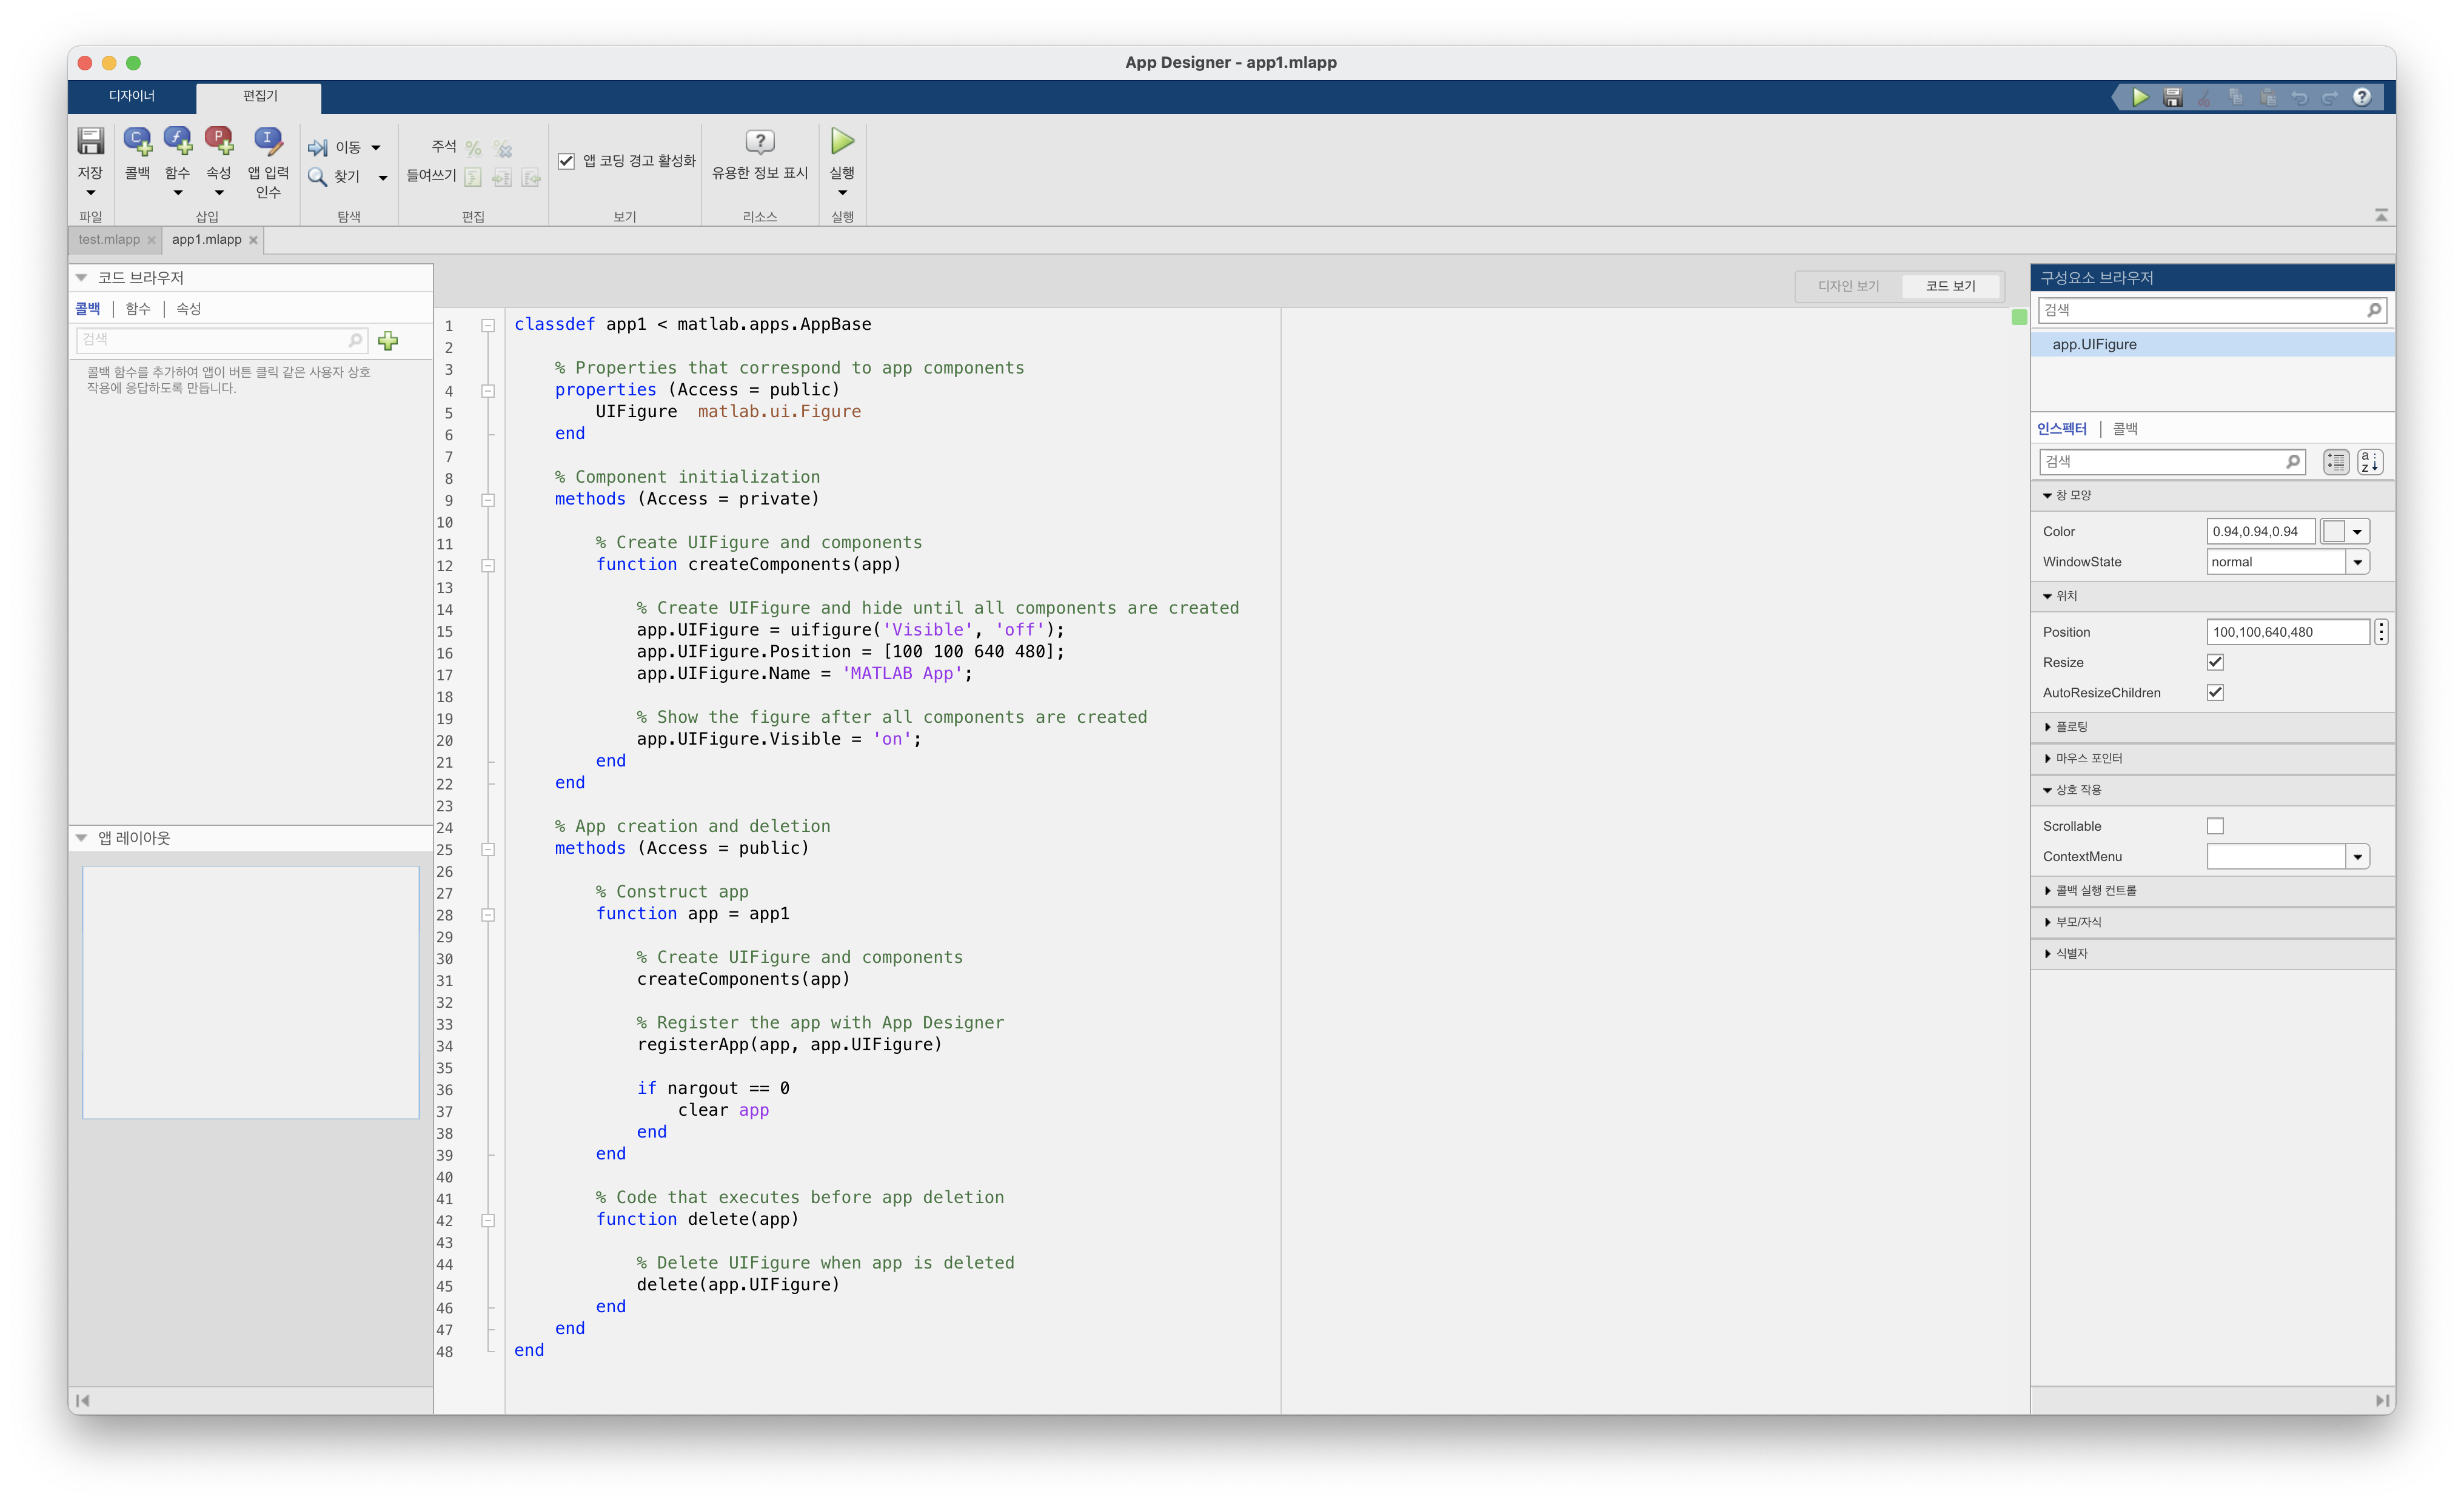Open the ContextMenu dropdown
The image size is (2464, 1505).
[2358, 857]
